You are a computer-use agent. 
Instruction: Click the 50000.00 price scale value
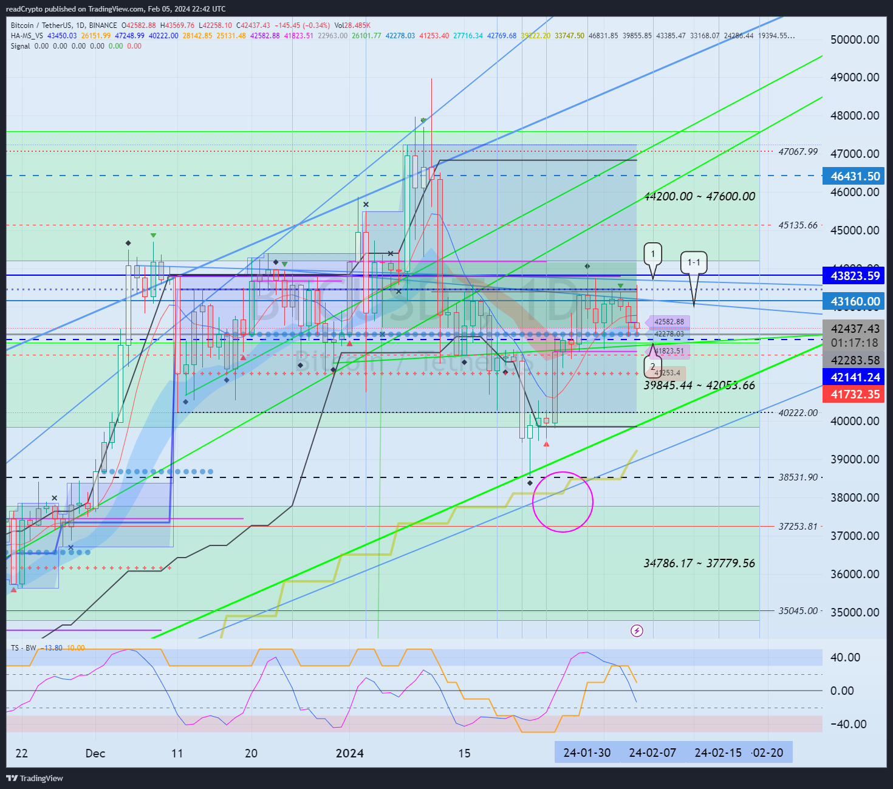(855, 39)
